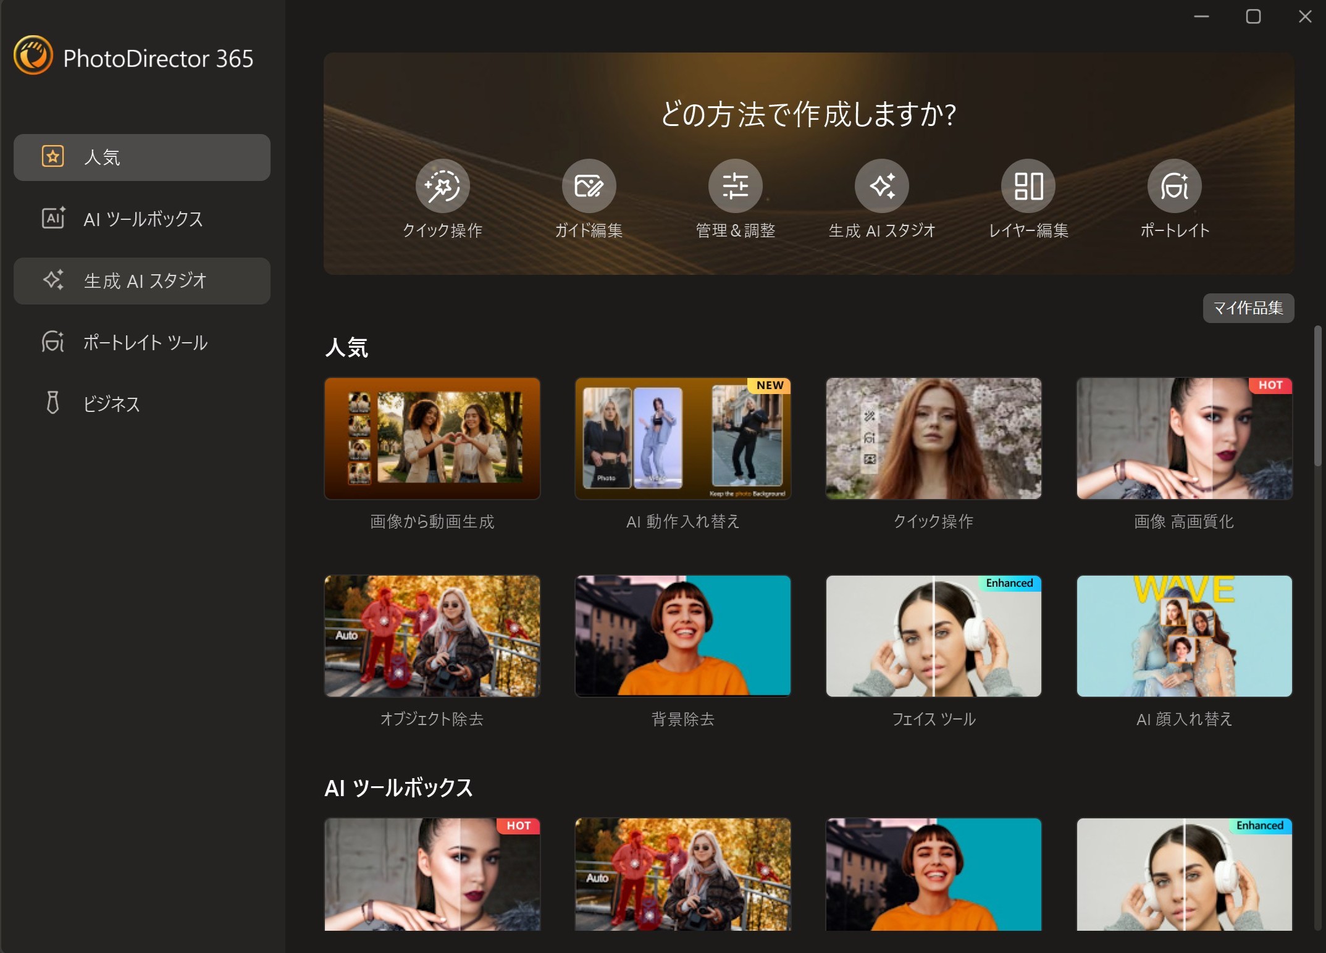1326x953 pixels.
Task: Click the 管理＆調整 sliders icon
Action: point(735,186)
